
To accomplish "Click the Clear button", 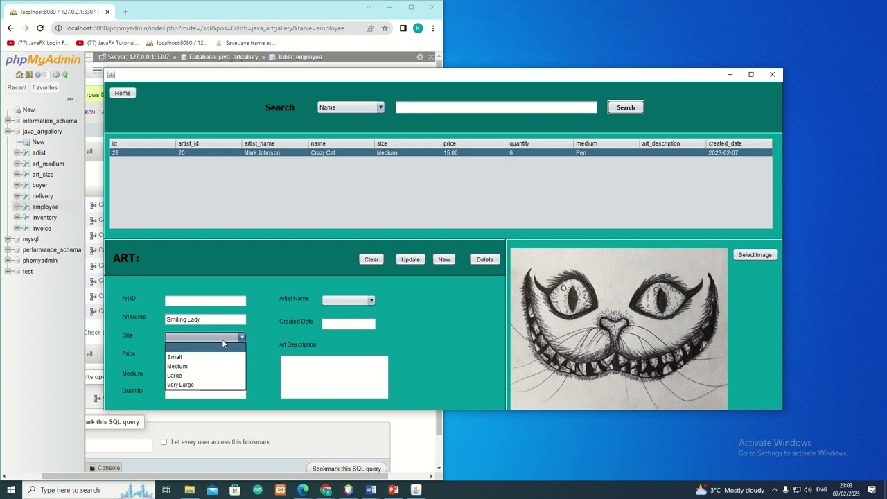I will click(x=371, y=260).
